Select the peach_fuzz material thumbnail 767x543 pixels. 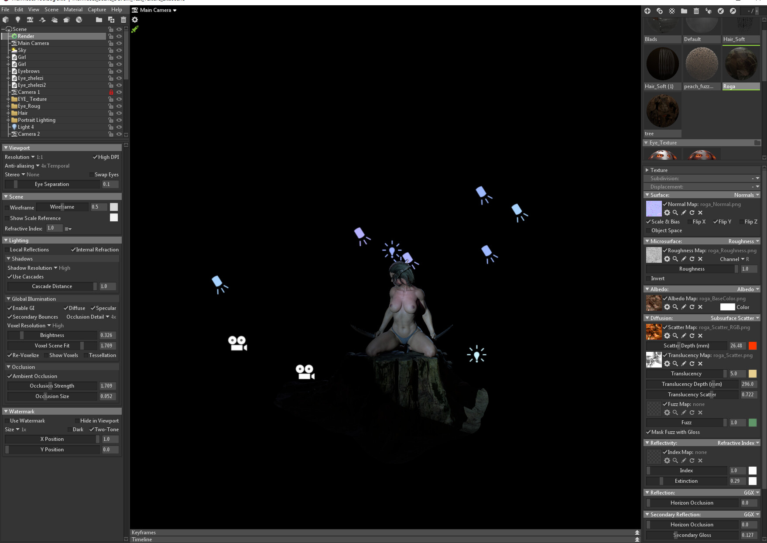[702, 64]
